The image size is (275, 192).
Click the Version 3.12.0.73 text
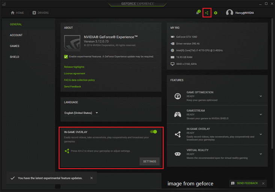[x=96, y=41]
